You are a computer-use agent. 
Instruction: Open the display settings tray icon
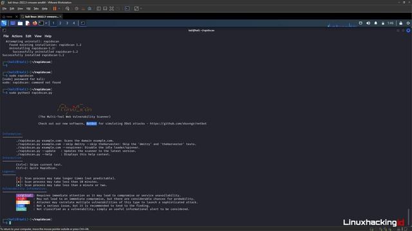pos(360,23)
